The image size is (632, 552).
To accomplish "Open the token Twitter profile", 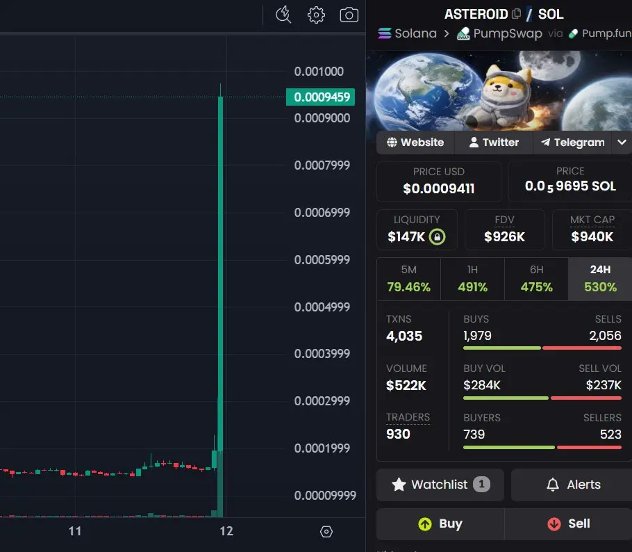I will tap(494, 143).
